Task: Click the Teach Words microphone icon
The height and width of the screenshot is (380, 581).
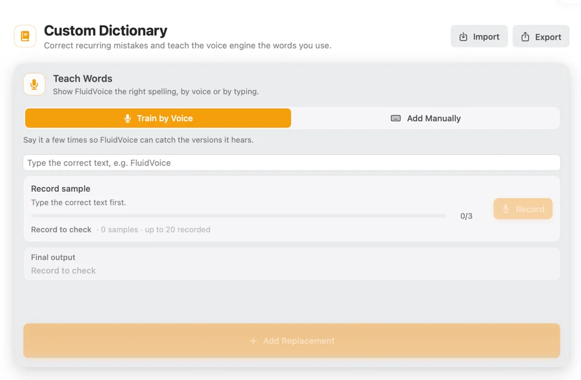Action: (34, 85)
